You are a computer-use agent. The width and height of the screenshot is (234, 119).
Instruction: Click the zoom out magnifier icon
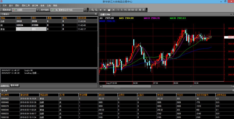(96, 10)
